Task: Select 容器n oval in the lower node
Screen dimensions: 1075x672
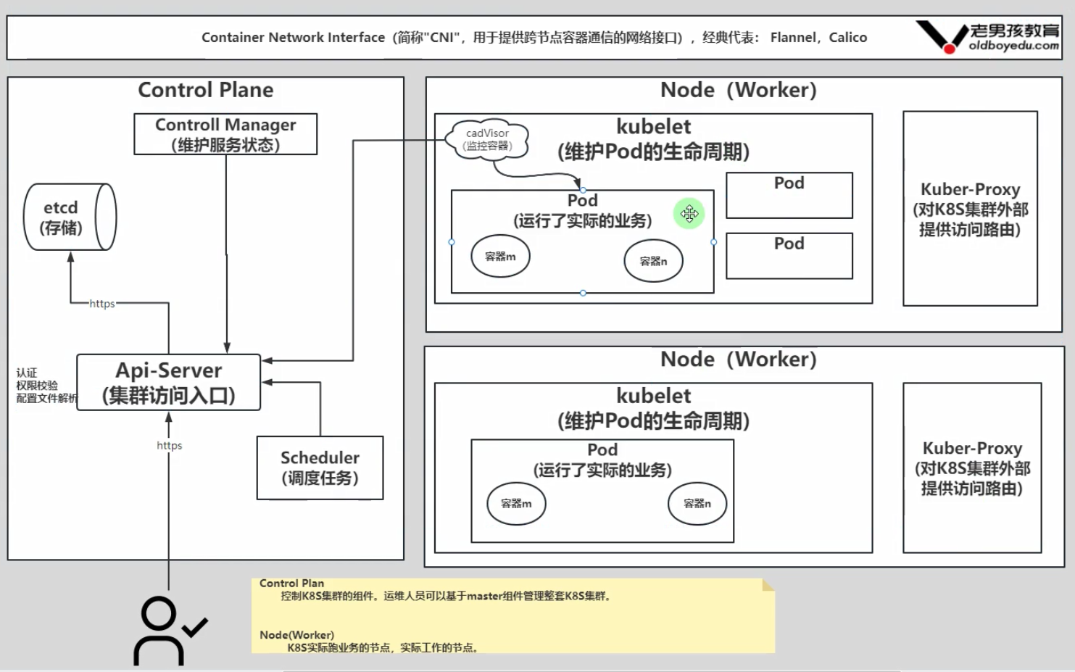Action: [x=697, y=504]
